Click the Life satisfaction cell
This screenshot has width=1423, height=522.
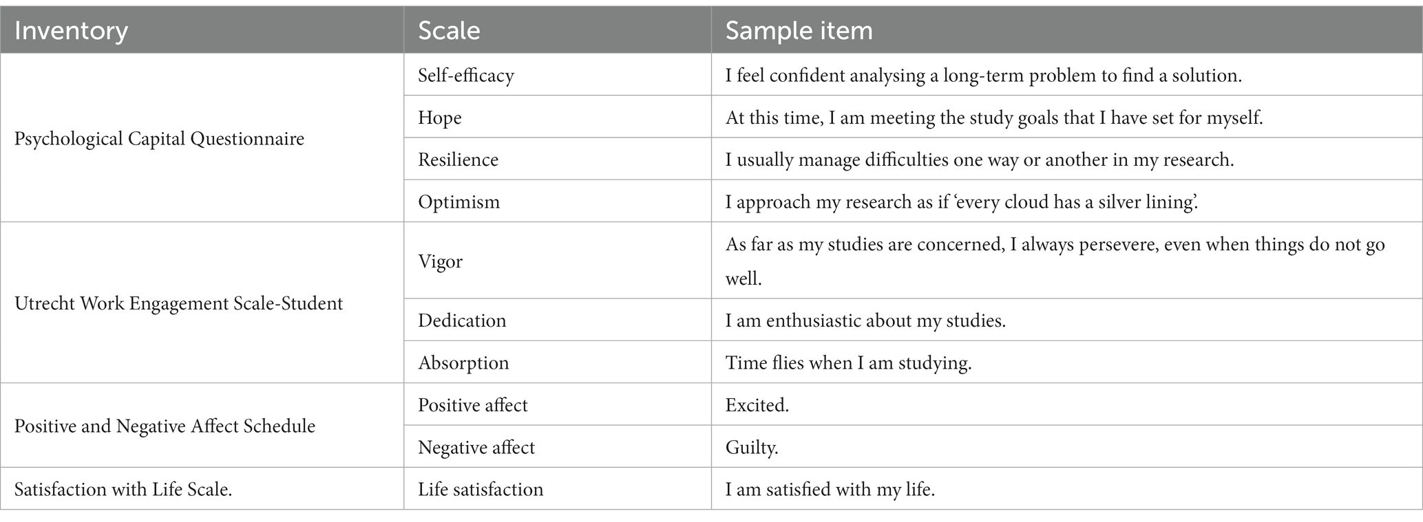(558, 489)
